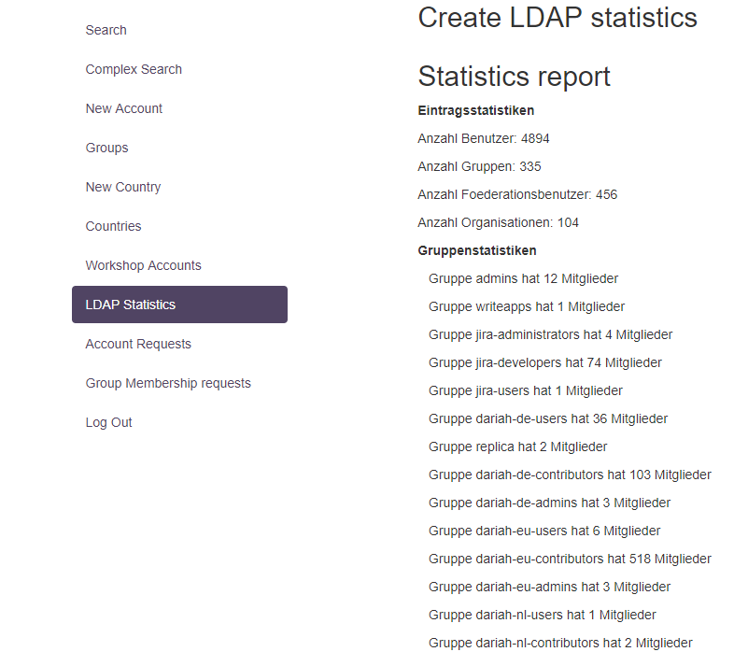Click the Gruppe jira-developers statistics row
The height and width of the screenshot is (666, 748).
coord(545,362)
